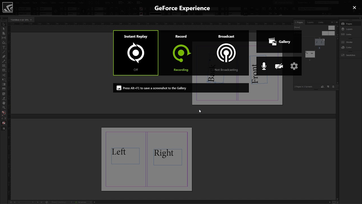
Task: Select the Rectangle Frame tool
Action: [4, 66]
